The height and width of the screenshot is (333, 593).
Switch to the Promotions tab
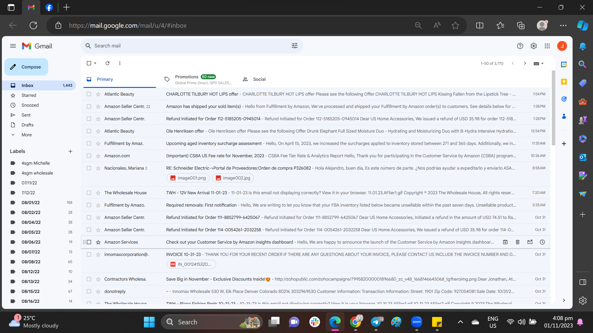click(198, 80)
